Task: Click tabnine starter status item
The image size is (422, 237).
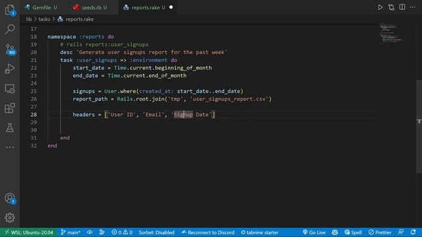Action: 259,232
